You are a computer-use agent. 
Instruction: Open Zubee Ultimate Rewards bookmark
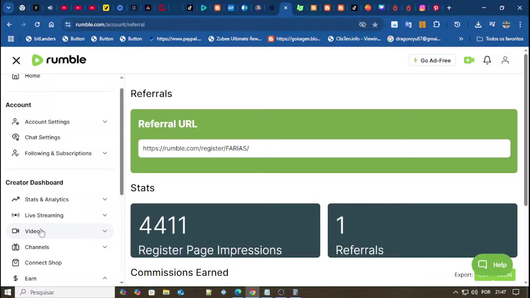(x=235, y=39)
